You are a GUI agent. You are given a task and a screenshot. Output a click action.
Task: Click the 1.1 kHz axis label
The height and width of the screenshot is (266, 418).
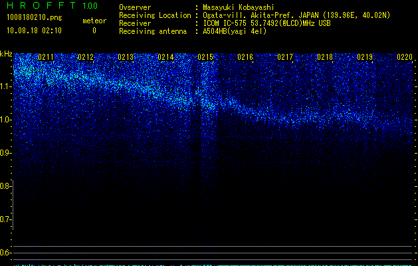pyautogui.click(x=5, y=86)
